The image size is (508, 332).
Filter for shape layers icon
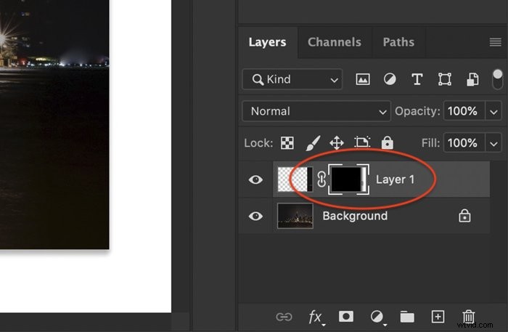(444, 79)
